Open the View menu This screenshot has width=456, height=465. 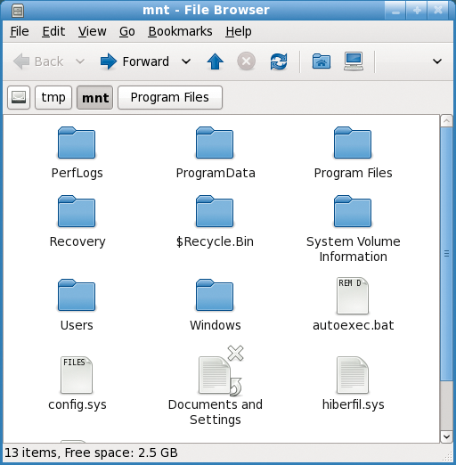(x=92, y=31)
